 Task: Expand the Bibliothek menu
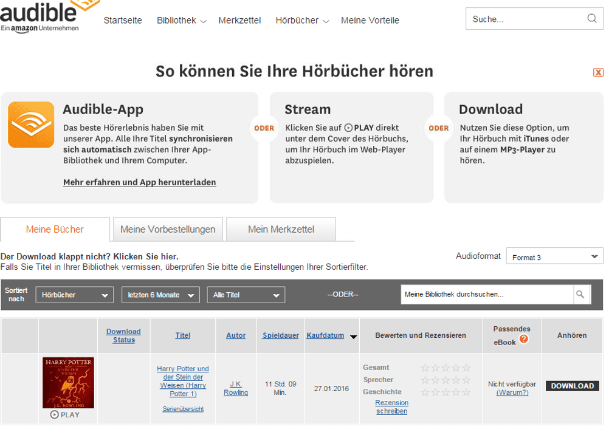click(x=181, y=20)
